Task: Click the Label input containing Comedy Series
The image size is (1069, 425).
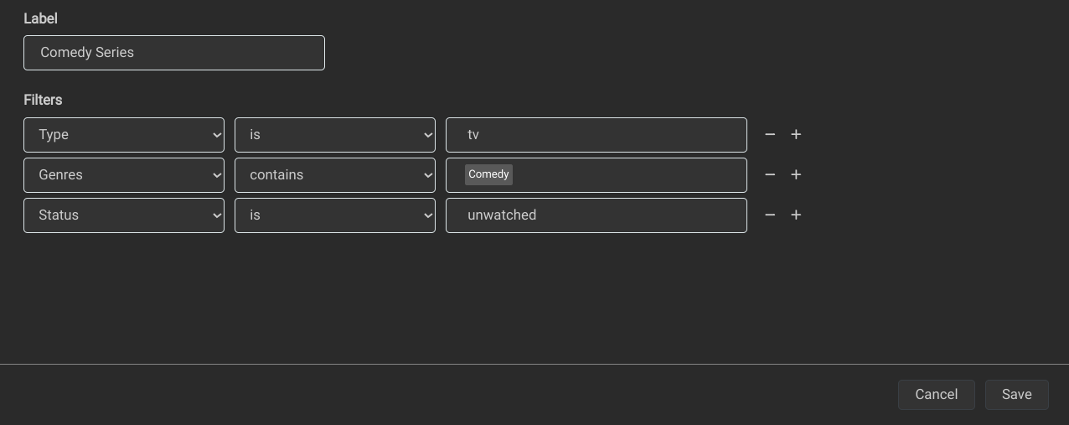Action: tap(173, 53)
